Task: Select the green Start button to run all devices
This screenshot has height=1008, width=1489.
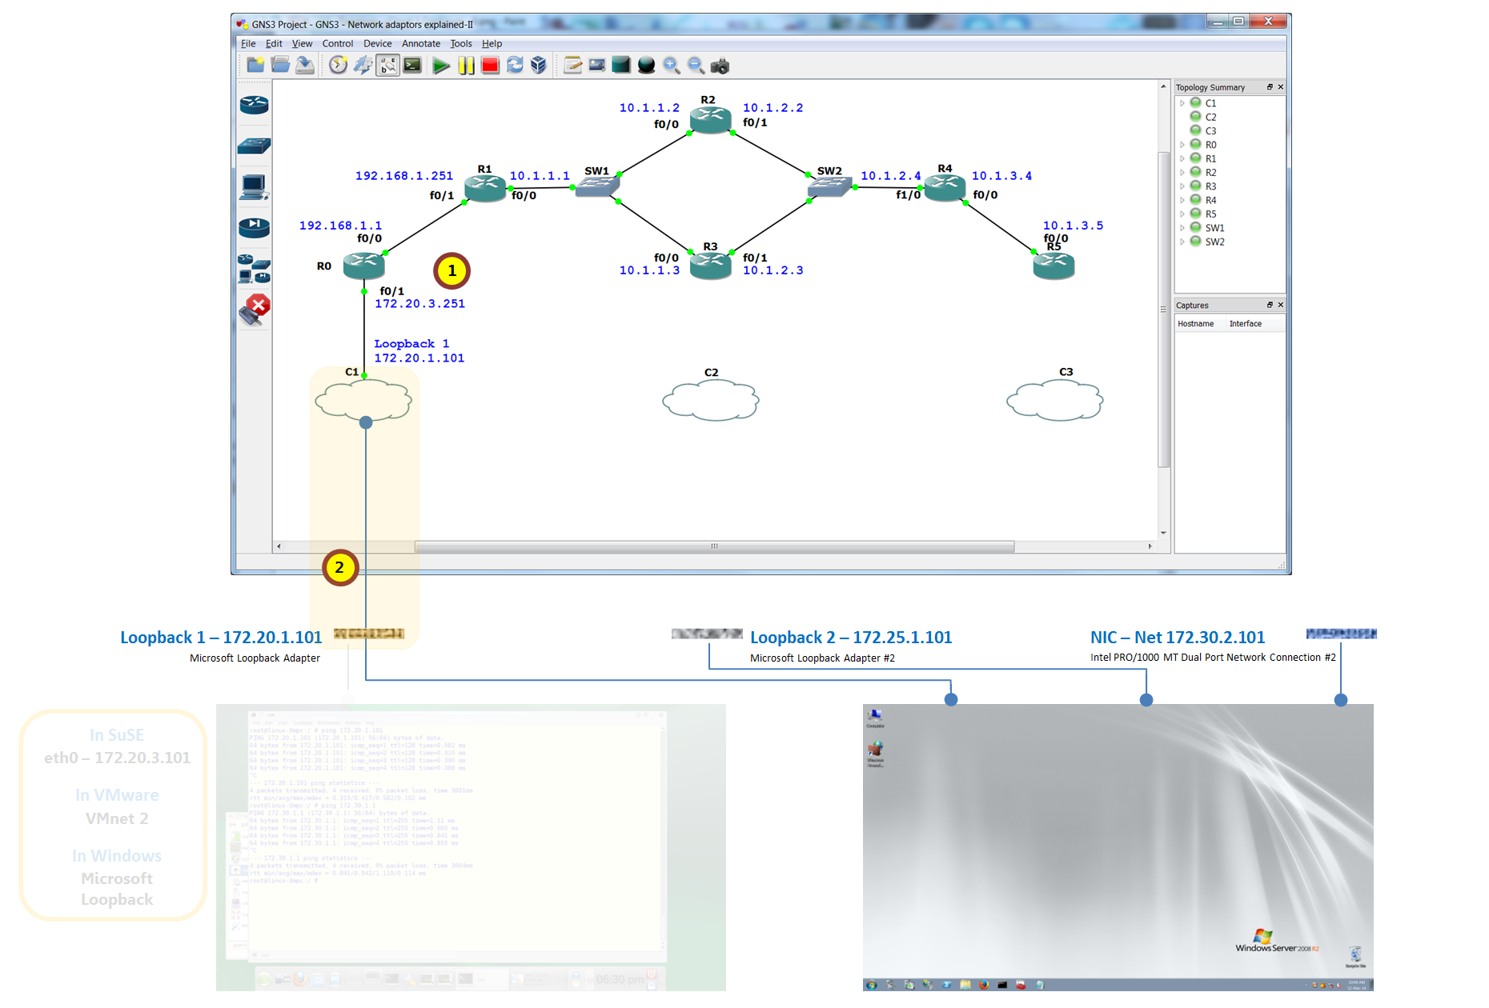Action: click(x=440, y=65)
